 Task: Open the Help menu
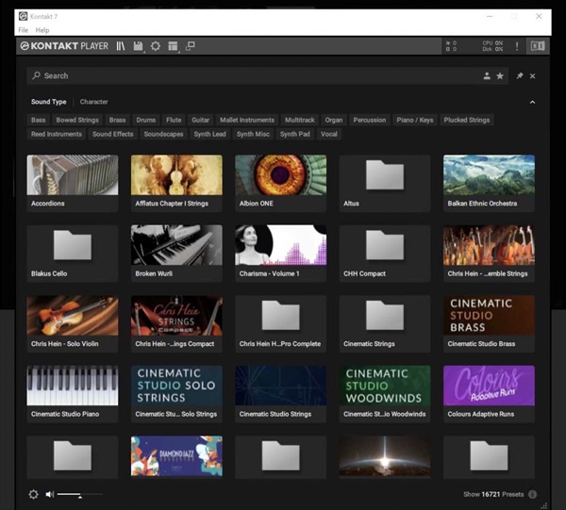[42, 30]
